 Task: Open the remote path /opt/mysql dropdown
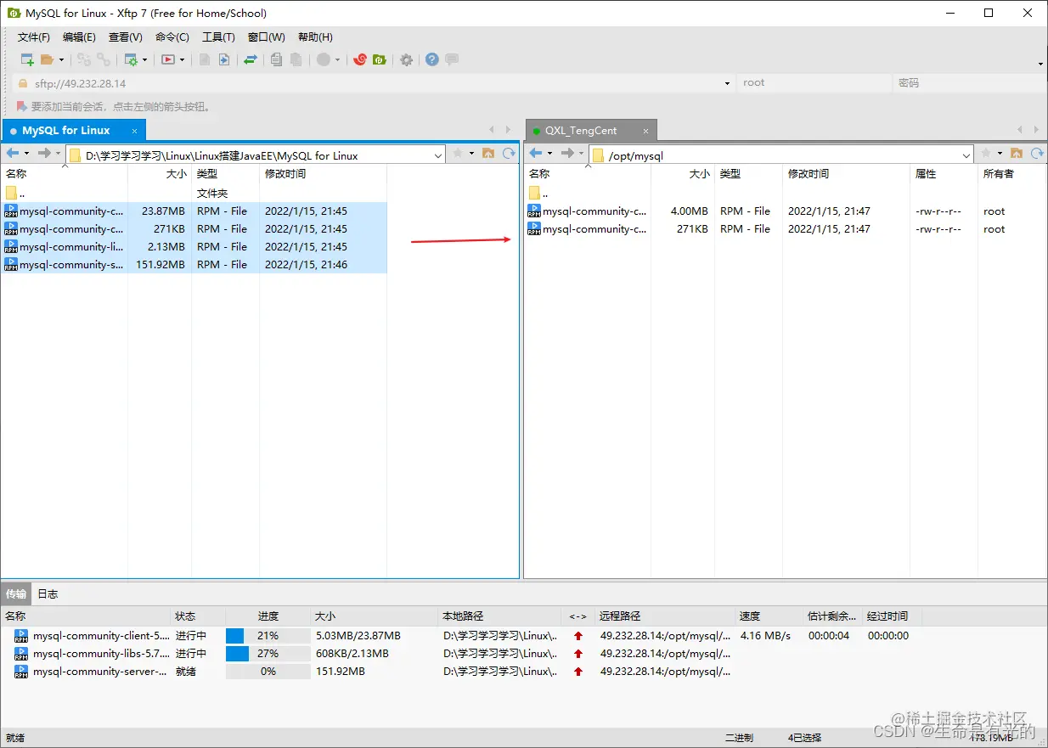(x=966, y=155)
